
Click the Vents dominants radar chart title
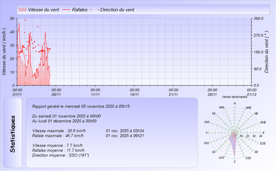[235, 97]
